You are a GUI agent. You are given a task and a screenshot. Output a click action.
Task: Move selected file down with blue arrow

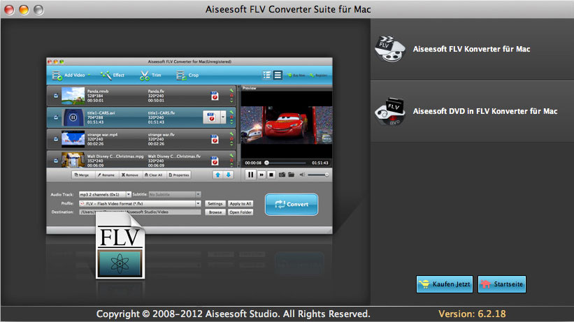click(x=228, y=175)
